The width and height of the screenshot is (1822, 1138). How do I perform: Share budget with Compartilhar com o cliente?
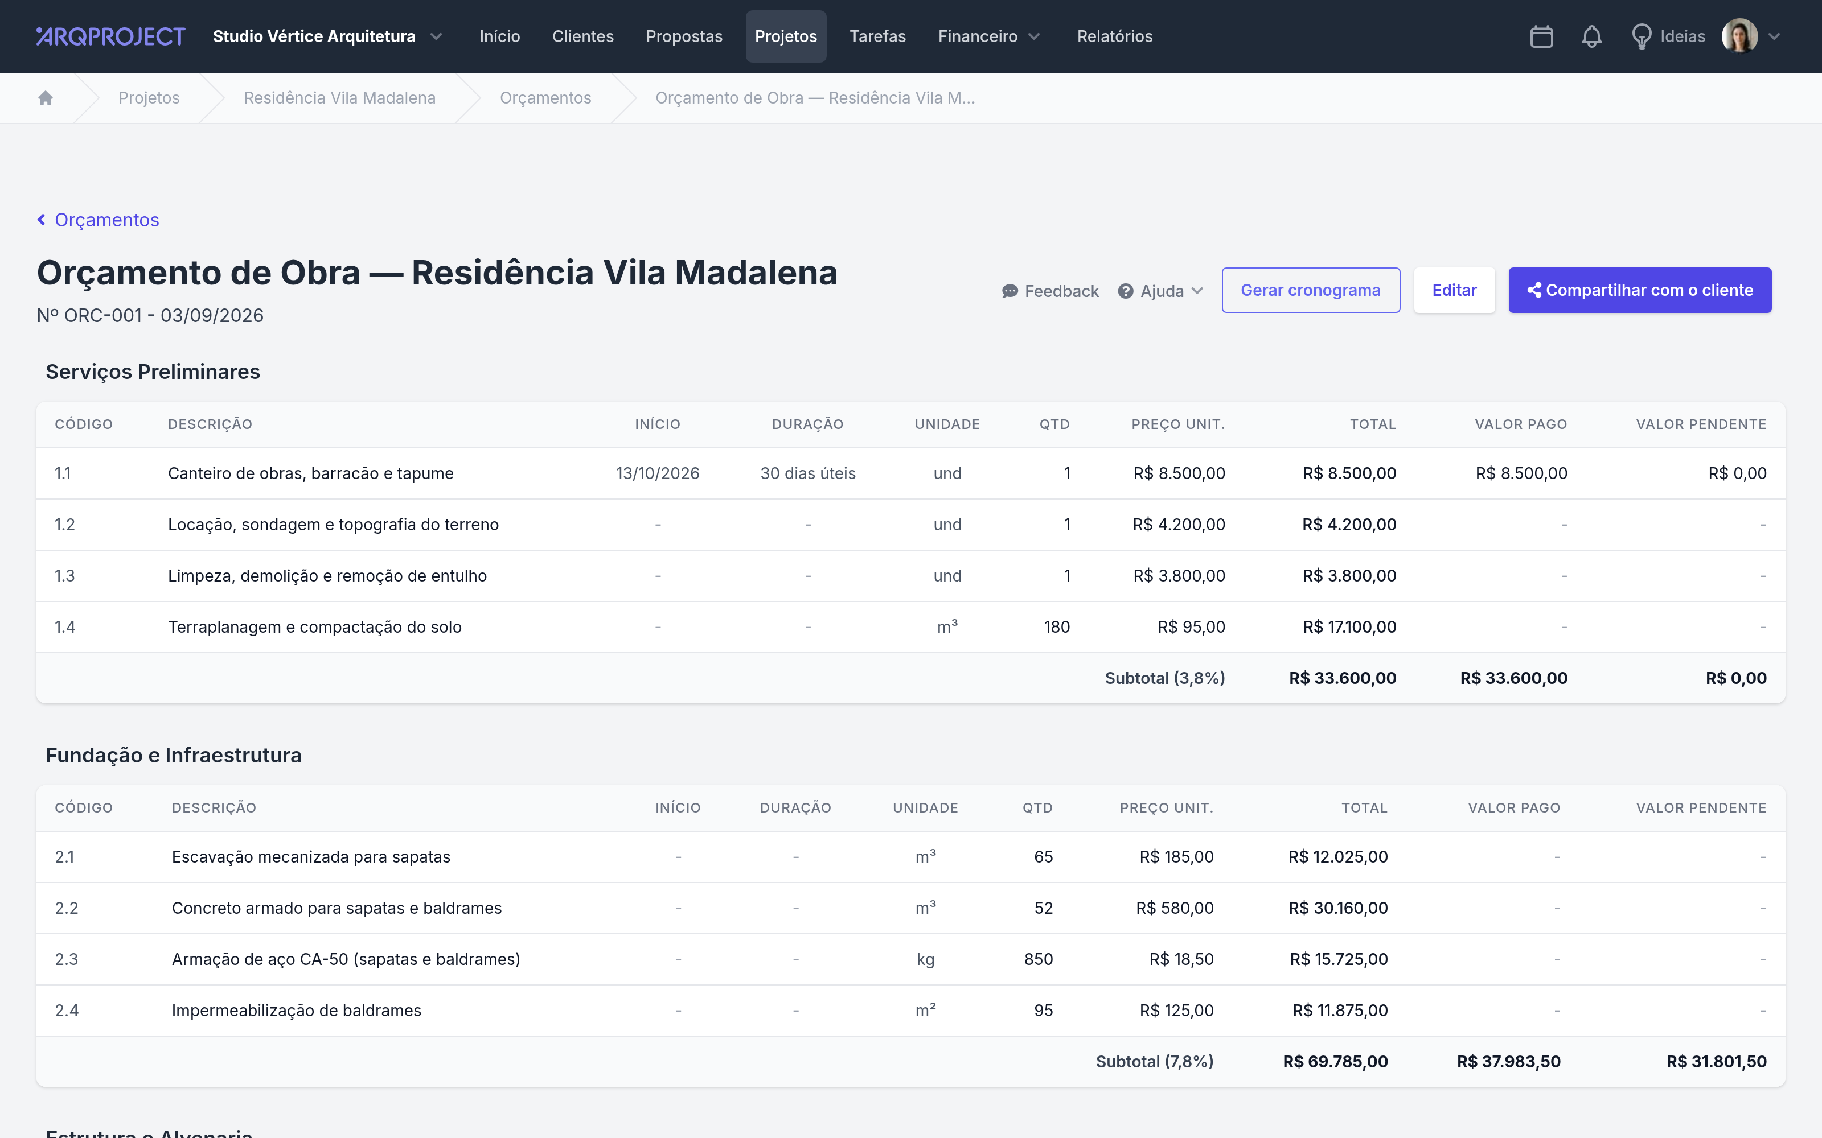1640,290
